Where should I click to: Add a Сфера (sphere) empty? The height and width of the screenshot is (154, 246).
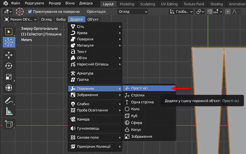click(149, 123)
